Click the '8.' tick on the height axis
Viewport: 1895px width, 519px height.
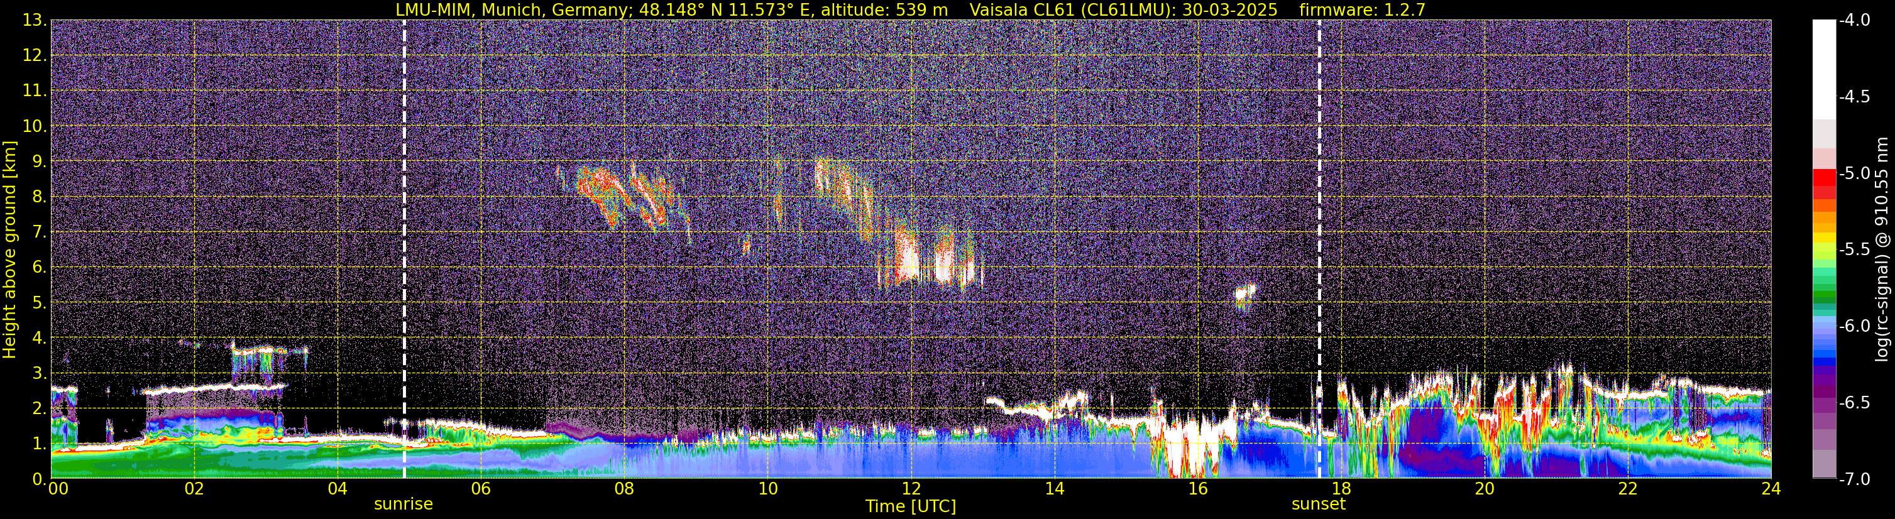click(39, 197)
